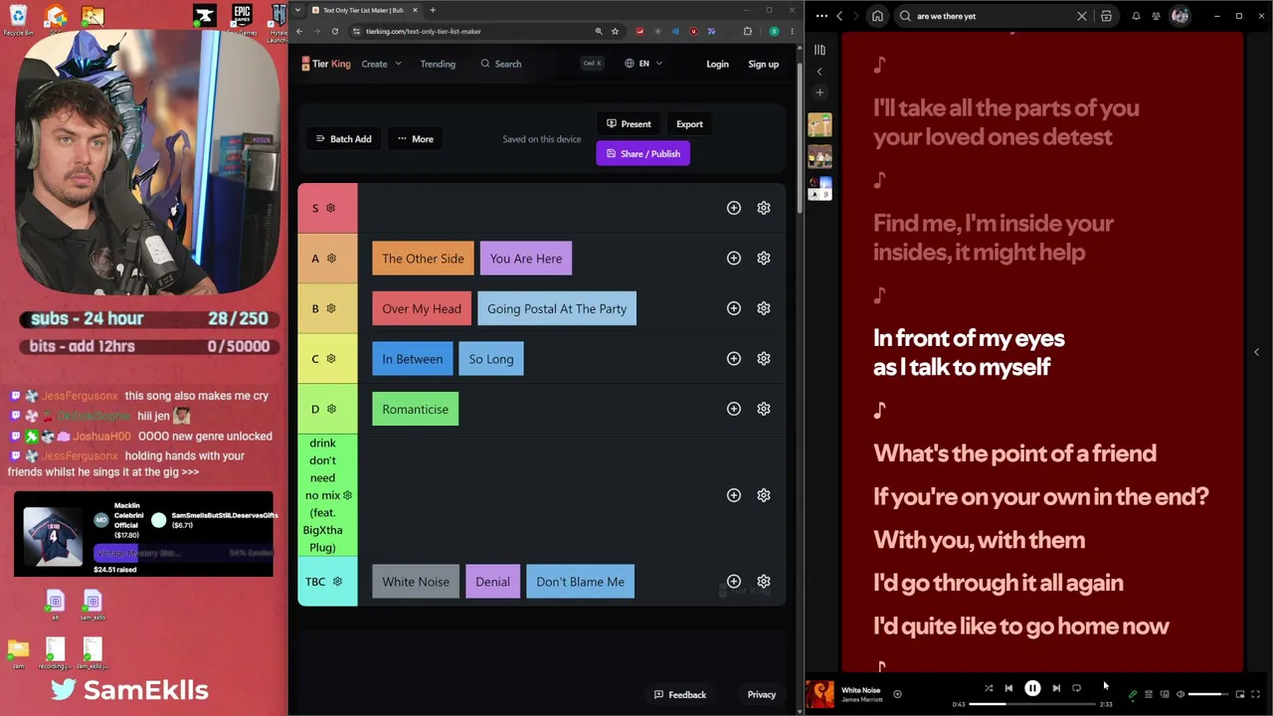Add White Noise to Liked Songs
Viewport: 1273px width, 716px height.
coord(897,694)
